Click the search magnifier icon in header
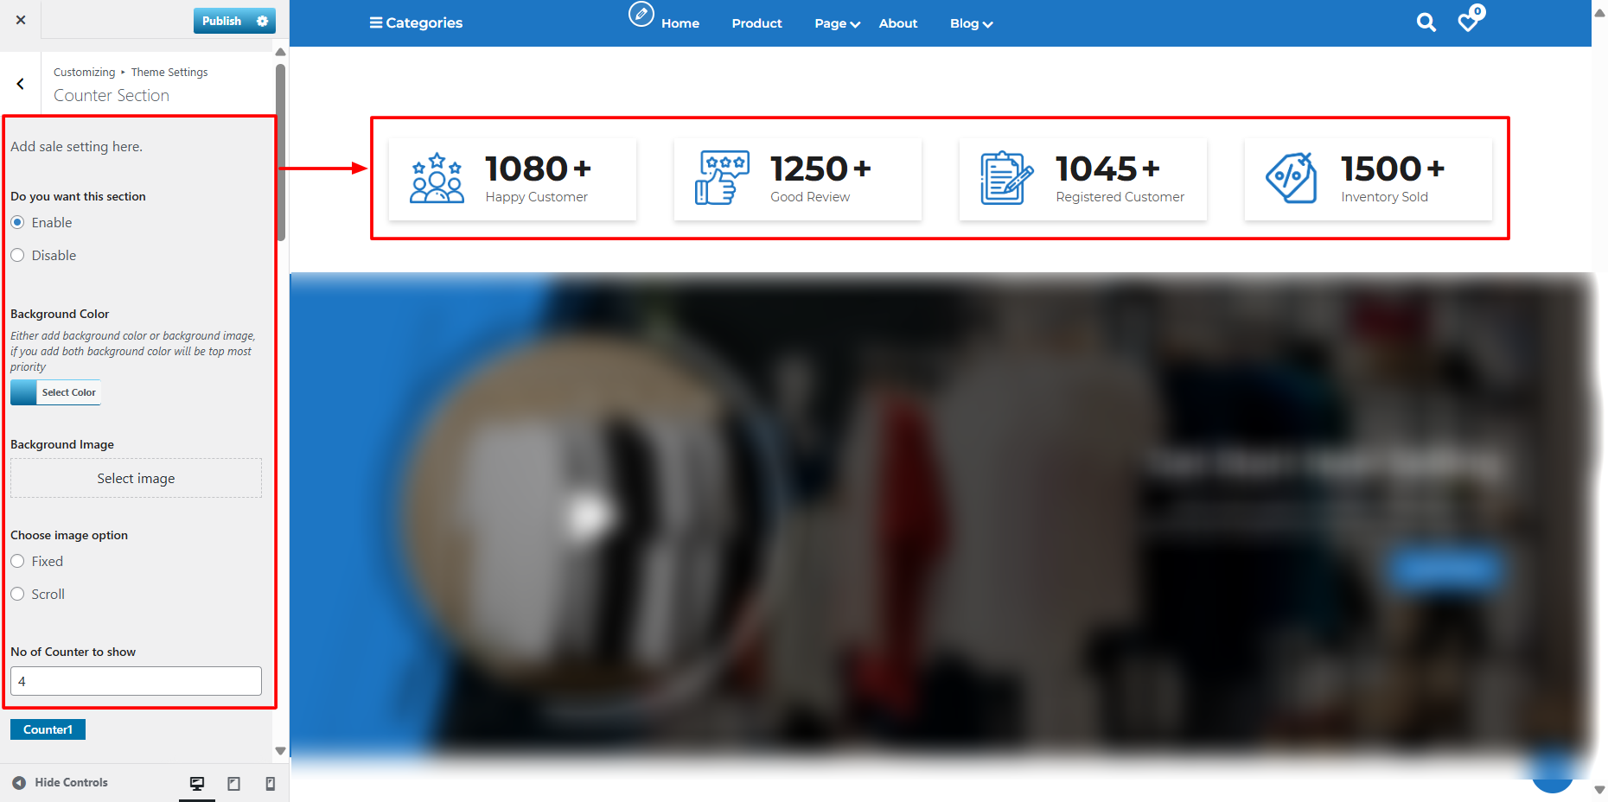The width and height of the screenshot is (1608, 802). [1426, 23]
